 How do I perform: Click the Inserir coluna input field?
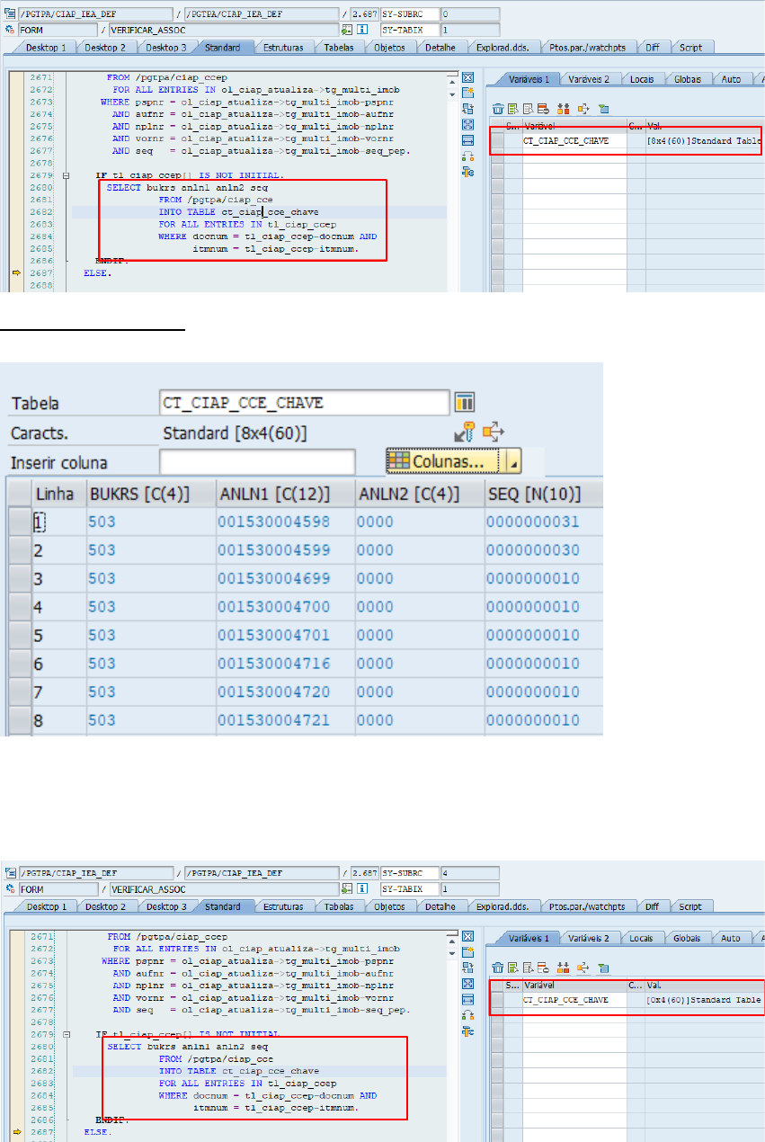pos(257,462)
